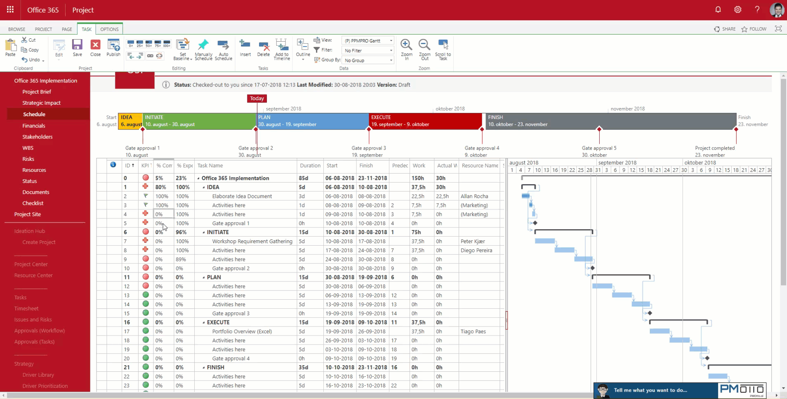
Task: Open Strategic Impact page
Action: (x=41, y=103)
